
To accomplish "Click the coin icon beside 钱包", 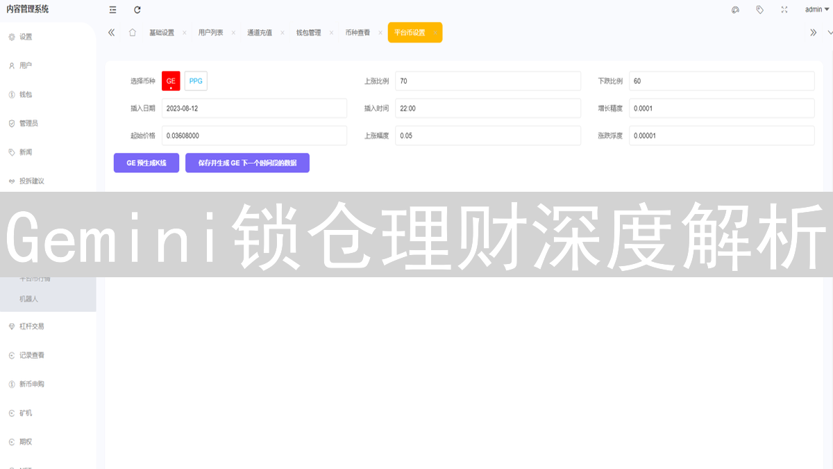I will 12,94.
